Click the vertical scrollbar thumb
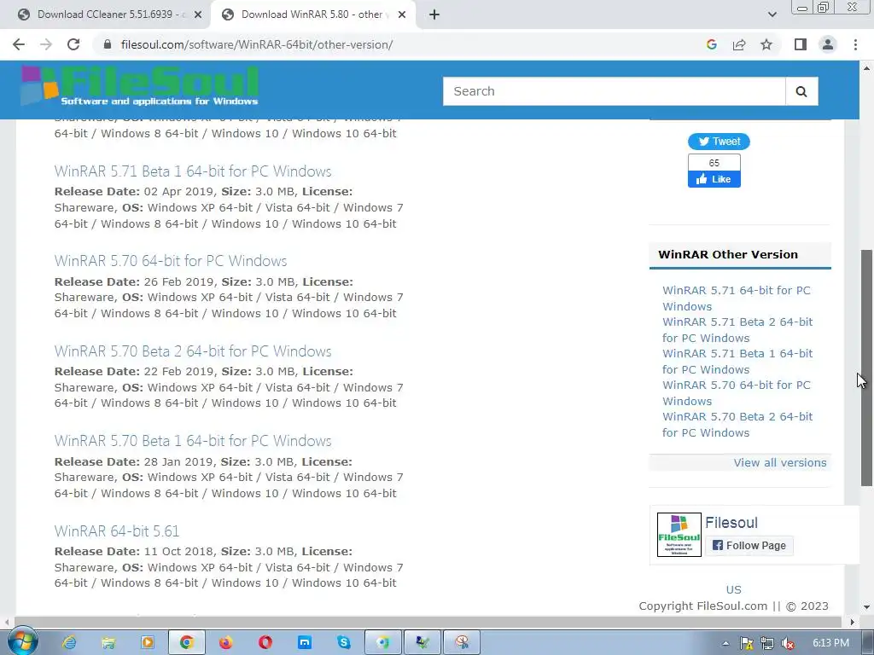This screenshot has height=655, width=874. click(x=866, y=368)
